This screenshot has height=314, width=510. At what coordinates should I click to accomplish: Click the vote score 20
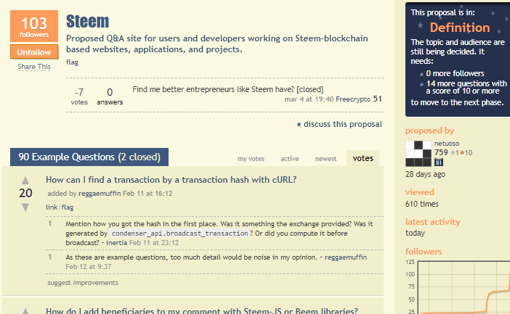[25, 193]
